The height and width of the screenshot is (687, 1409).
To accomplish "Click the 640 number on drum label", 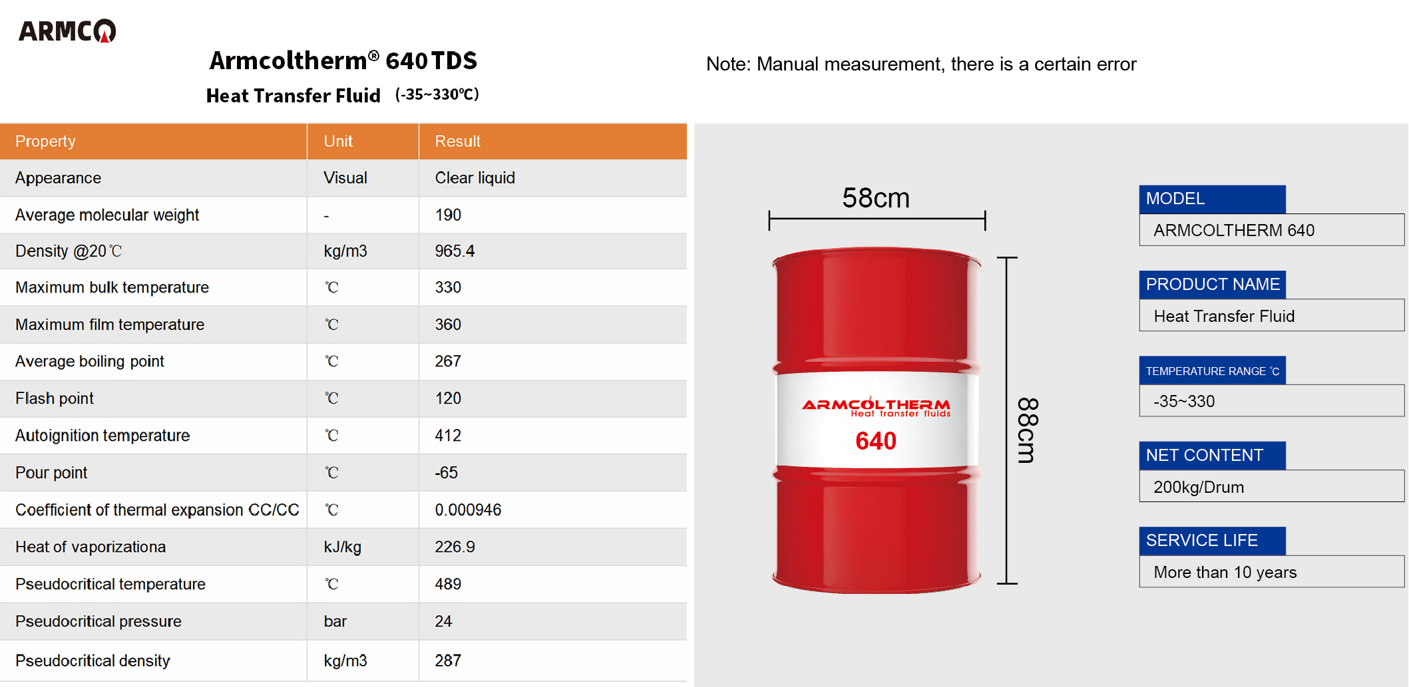I will [x=876, y=441].
